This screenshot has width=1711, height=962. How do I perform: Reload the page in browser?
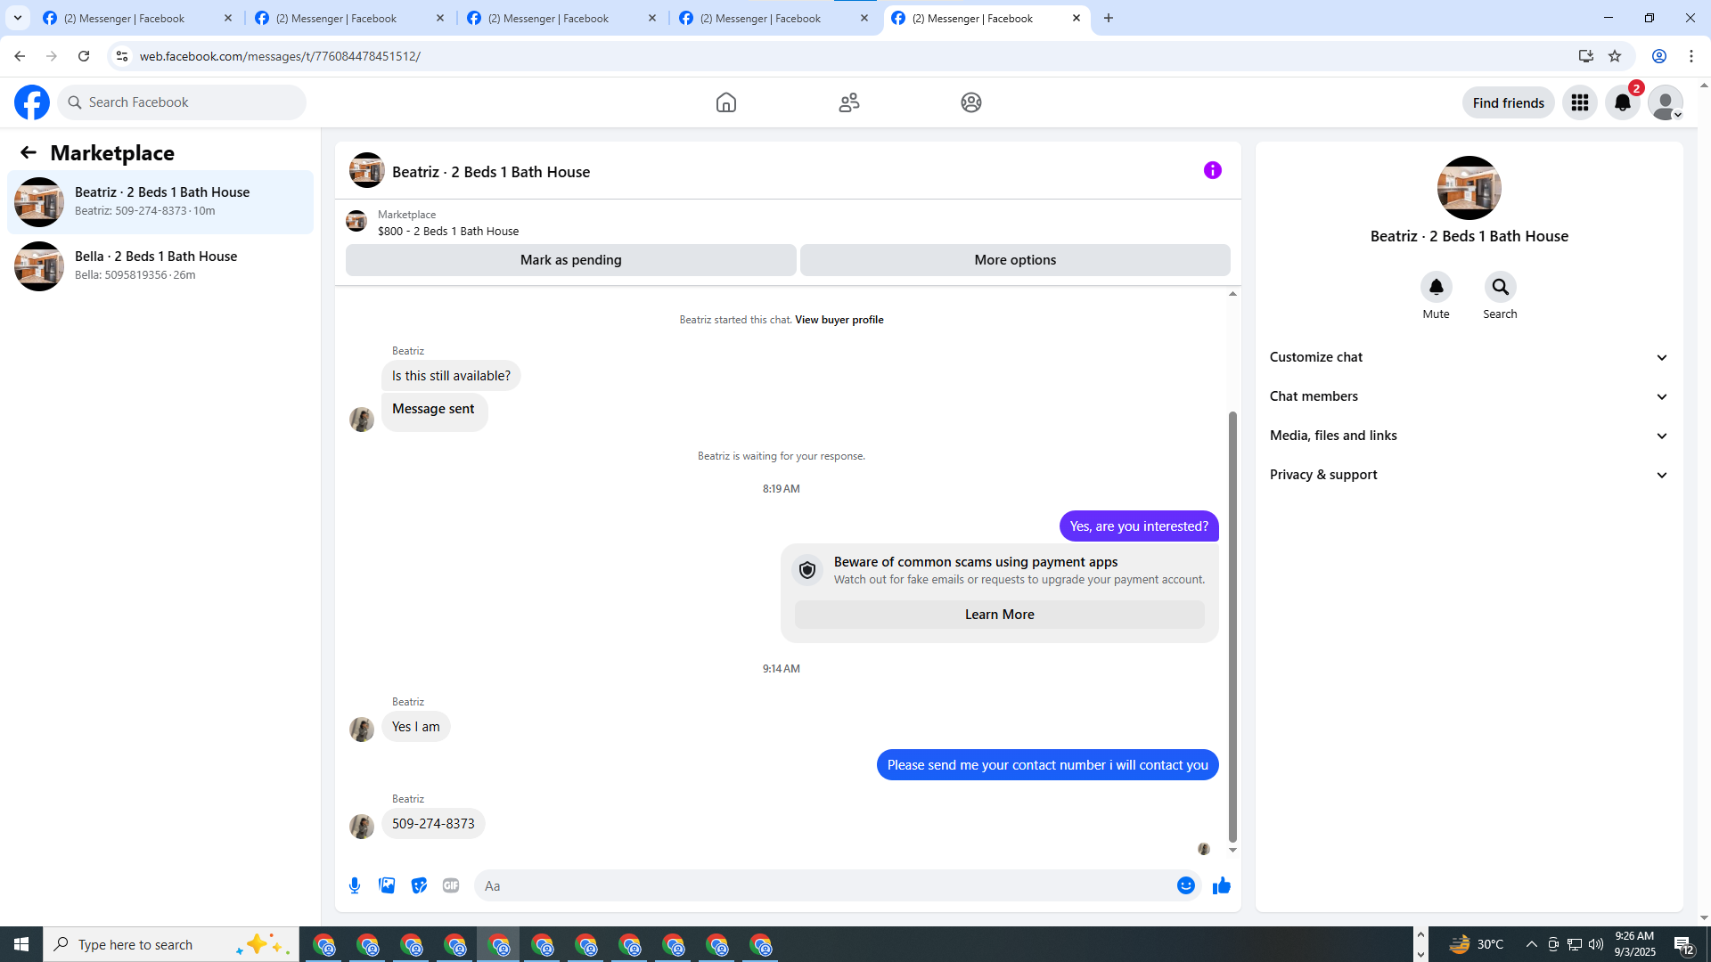point(84,56)
